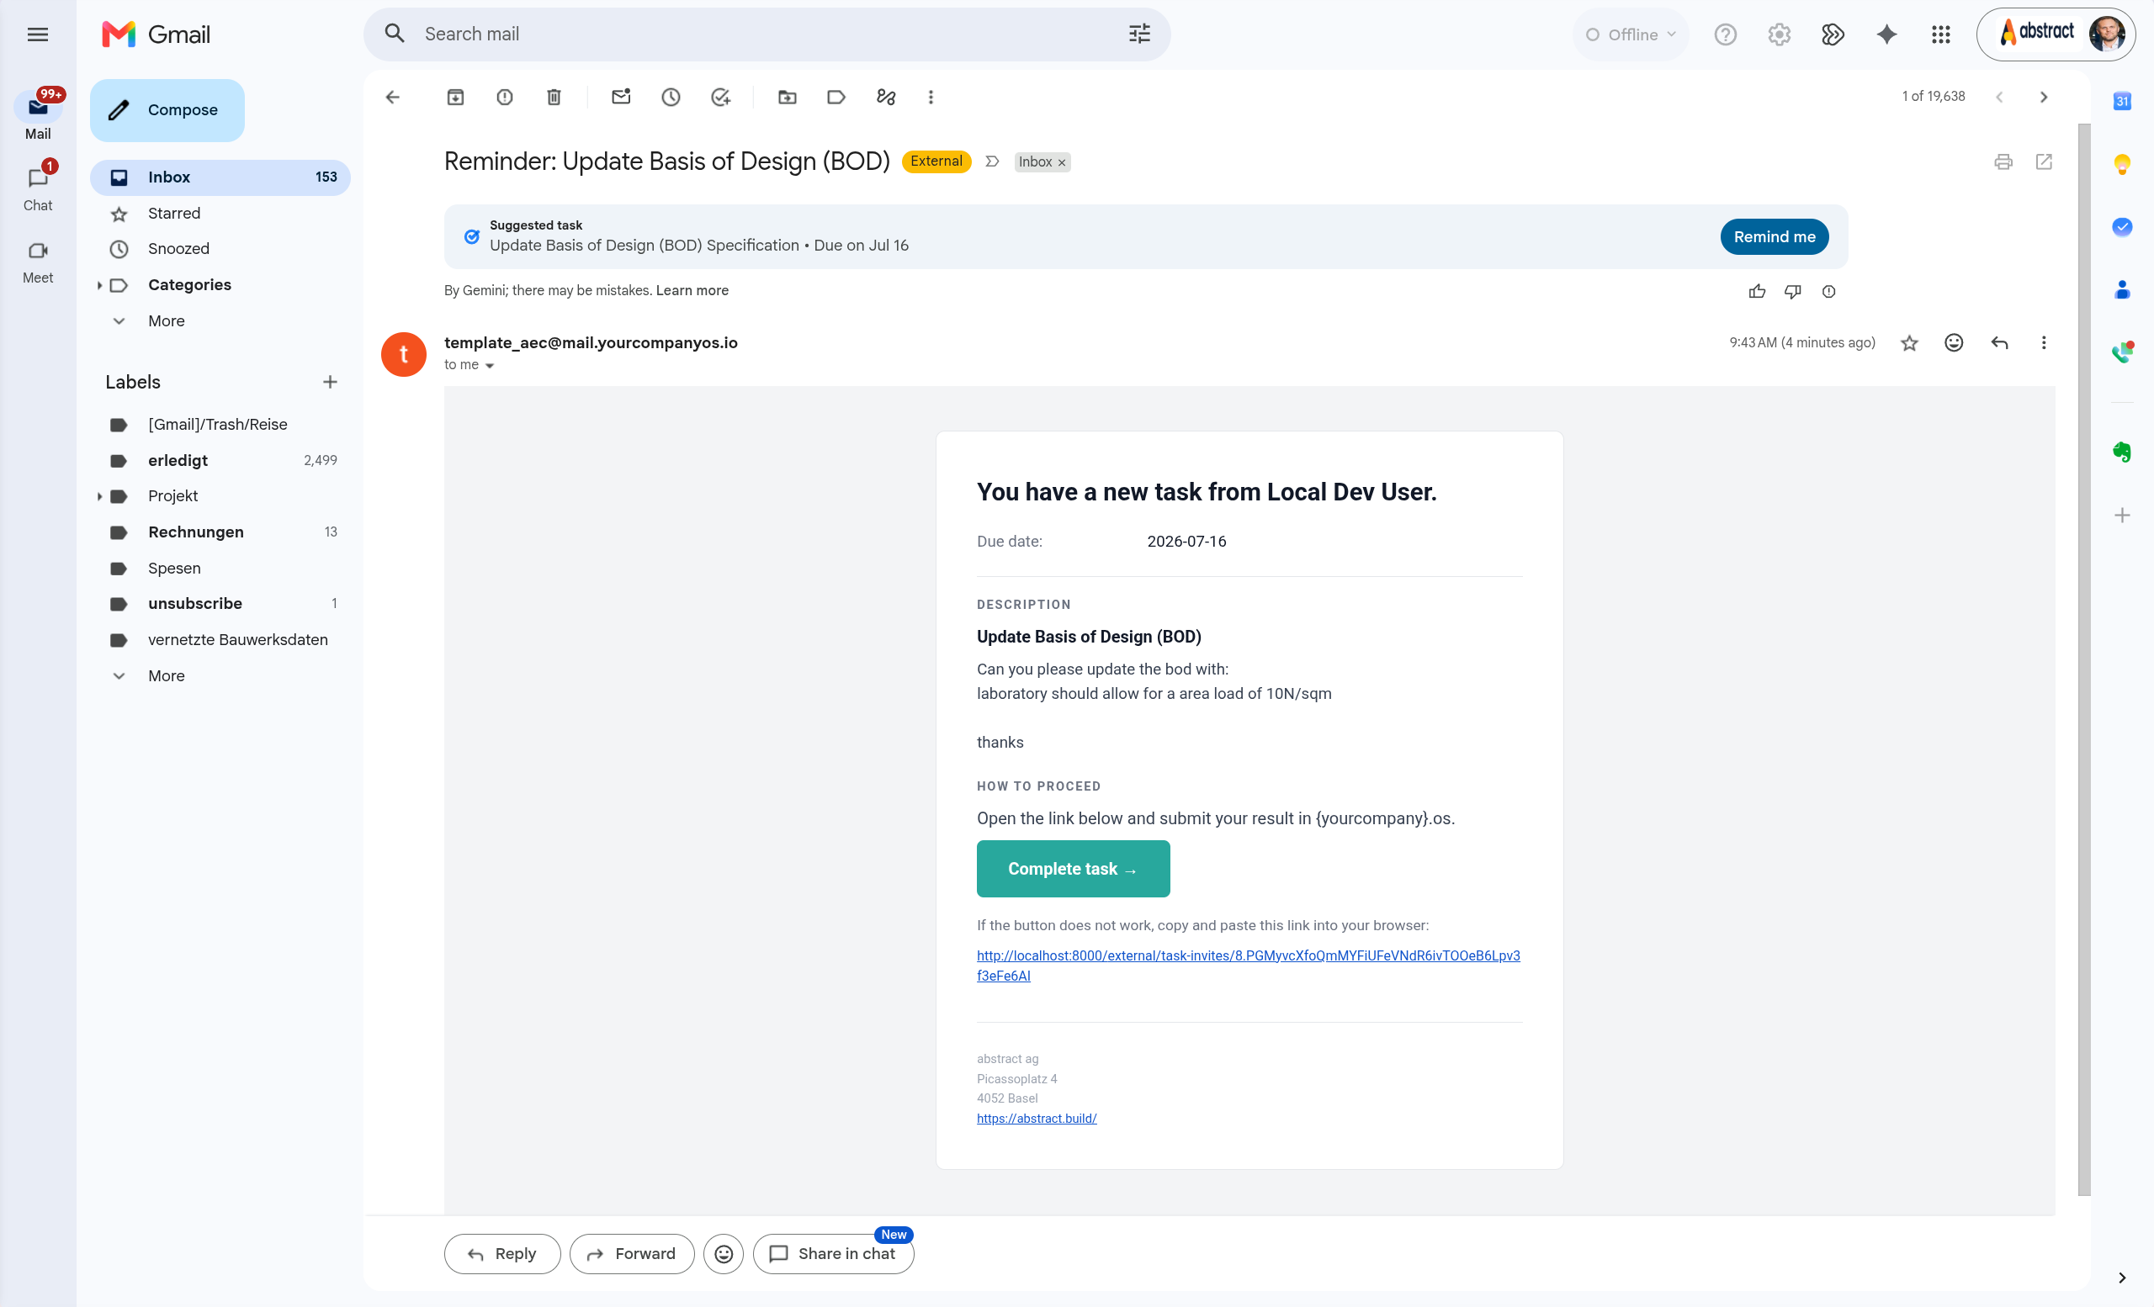
Task: Open Gmail settings gear
Action: (x=1779, y=35)
